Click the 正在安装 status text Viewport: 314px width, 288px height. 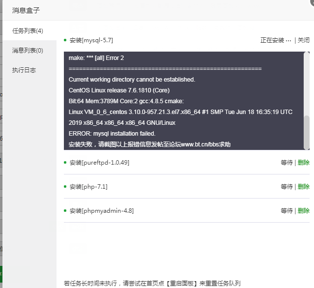[x=276, y=40]
